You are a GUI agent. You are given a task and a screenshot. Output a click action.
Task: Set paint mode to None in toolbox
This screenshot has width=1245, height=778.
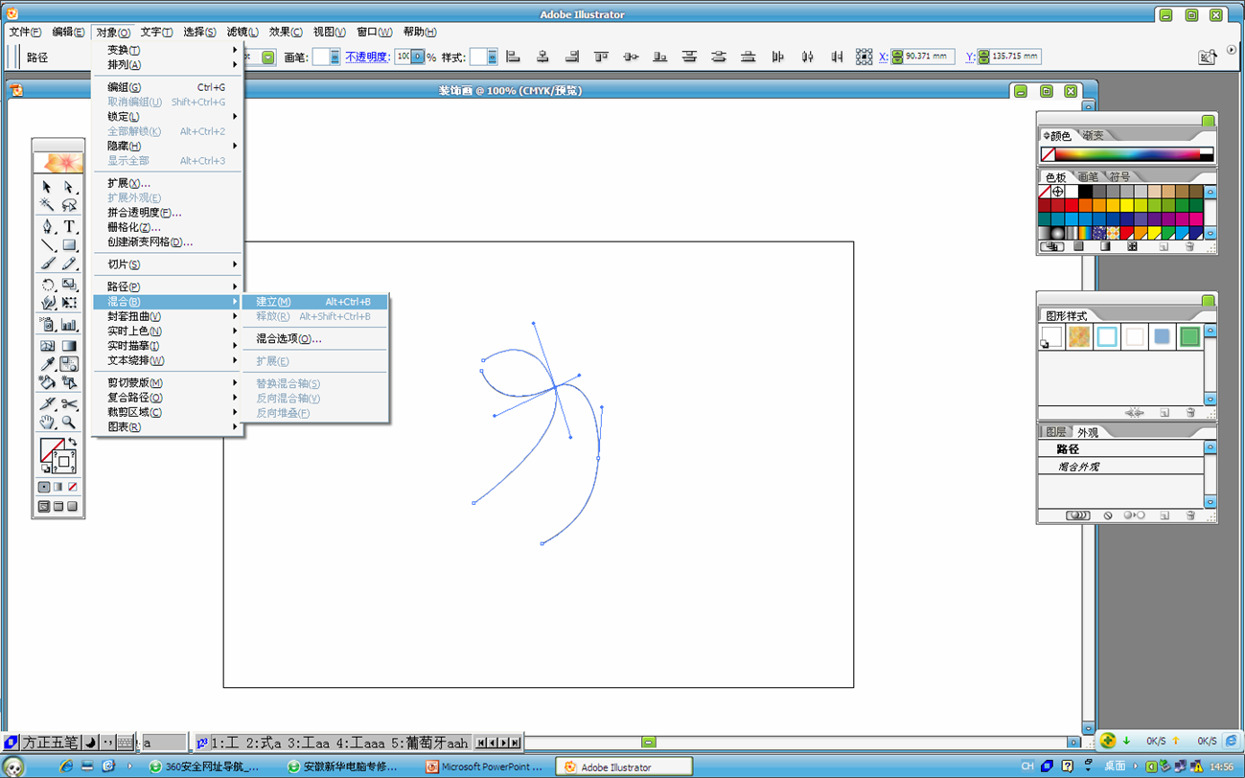(x=72, y=487)
